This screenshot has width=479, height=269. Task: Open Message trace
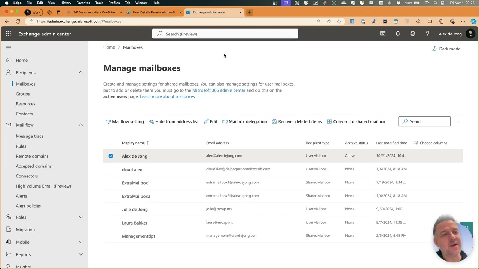tap(30, 136)
